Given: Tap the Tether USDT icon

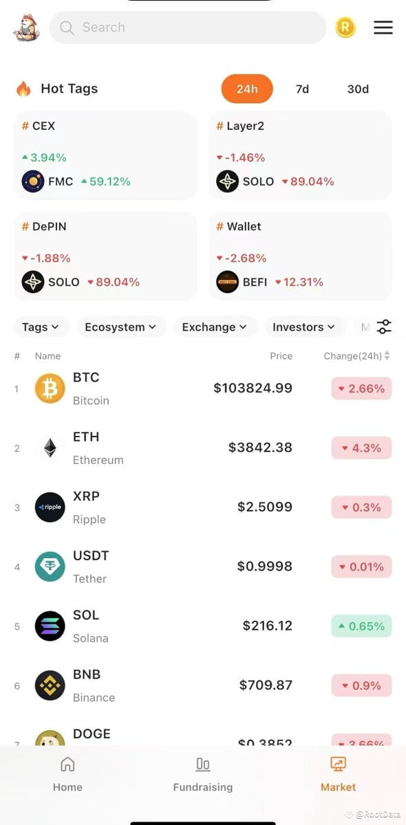Looking at the screenshot, I should 49,566.
